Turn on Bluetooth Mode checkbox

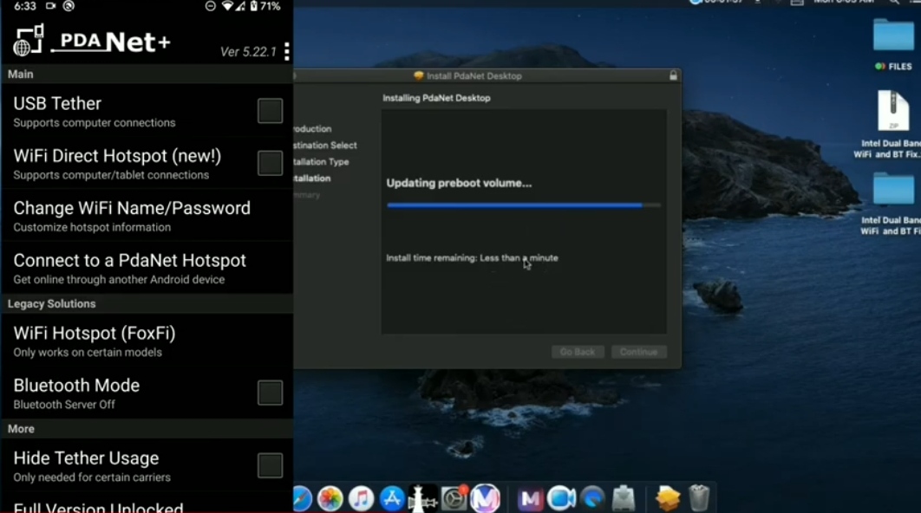tap(271, 392)
